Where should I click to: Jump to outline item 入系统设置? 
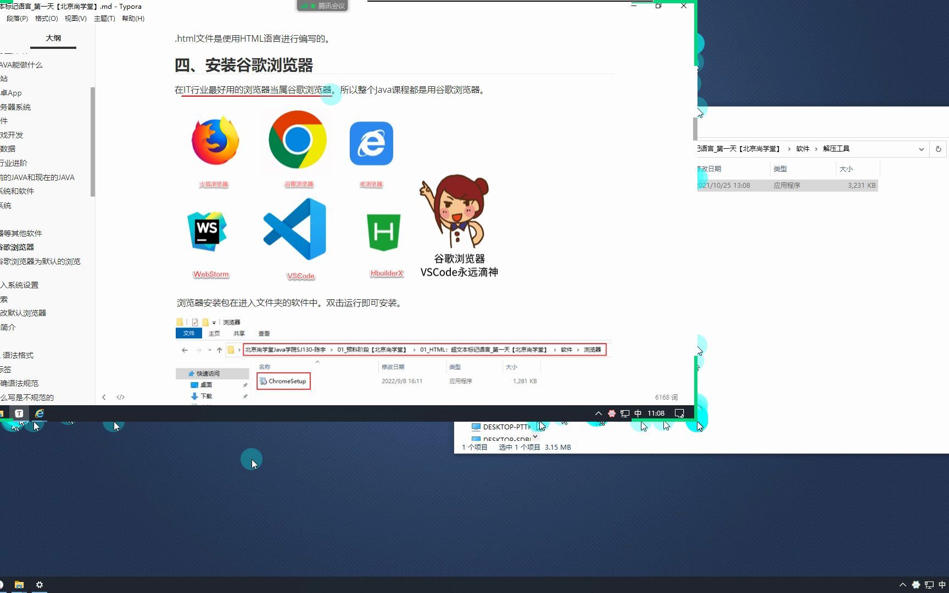pos(19,285)
